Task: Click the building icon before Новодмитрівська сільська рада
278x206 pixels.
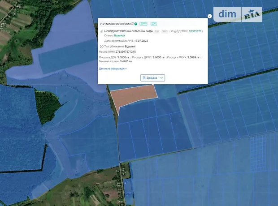Action: pyautogui.click(x=101, y=31)
